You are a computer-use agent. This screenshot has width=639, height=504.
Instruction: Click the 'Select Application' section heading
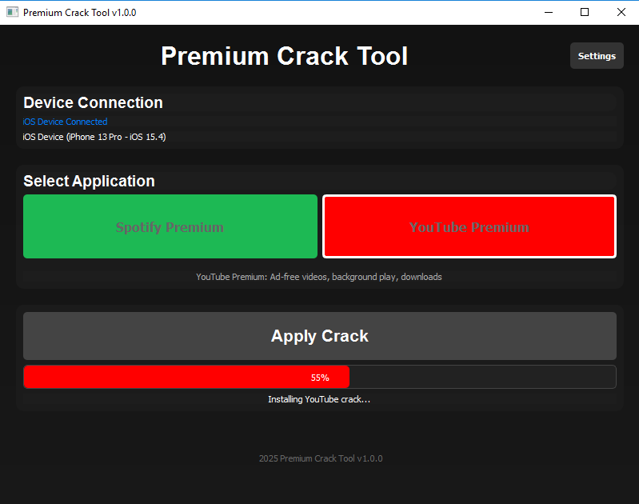click(x=89, y=181)
